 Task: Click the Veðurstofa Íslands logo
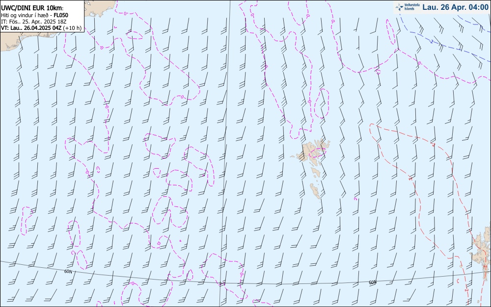(x=407, y=7)
